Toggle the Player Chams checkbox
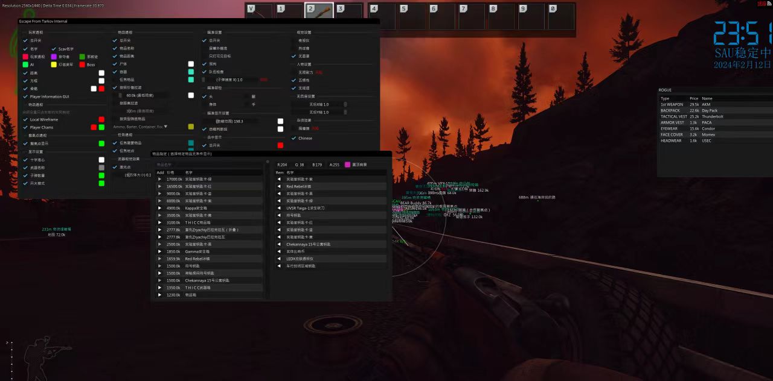This screenshot has height=381, width=773. click(x=25, y=127)
